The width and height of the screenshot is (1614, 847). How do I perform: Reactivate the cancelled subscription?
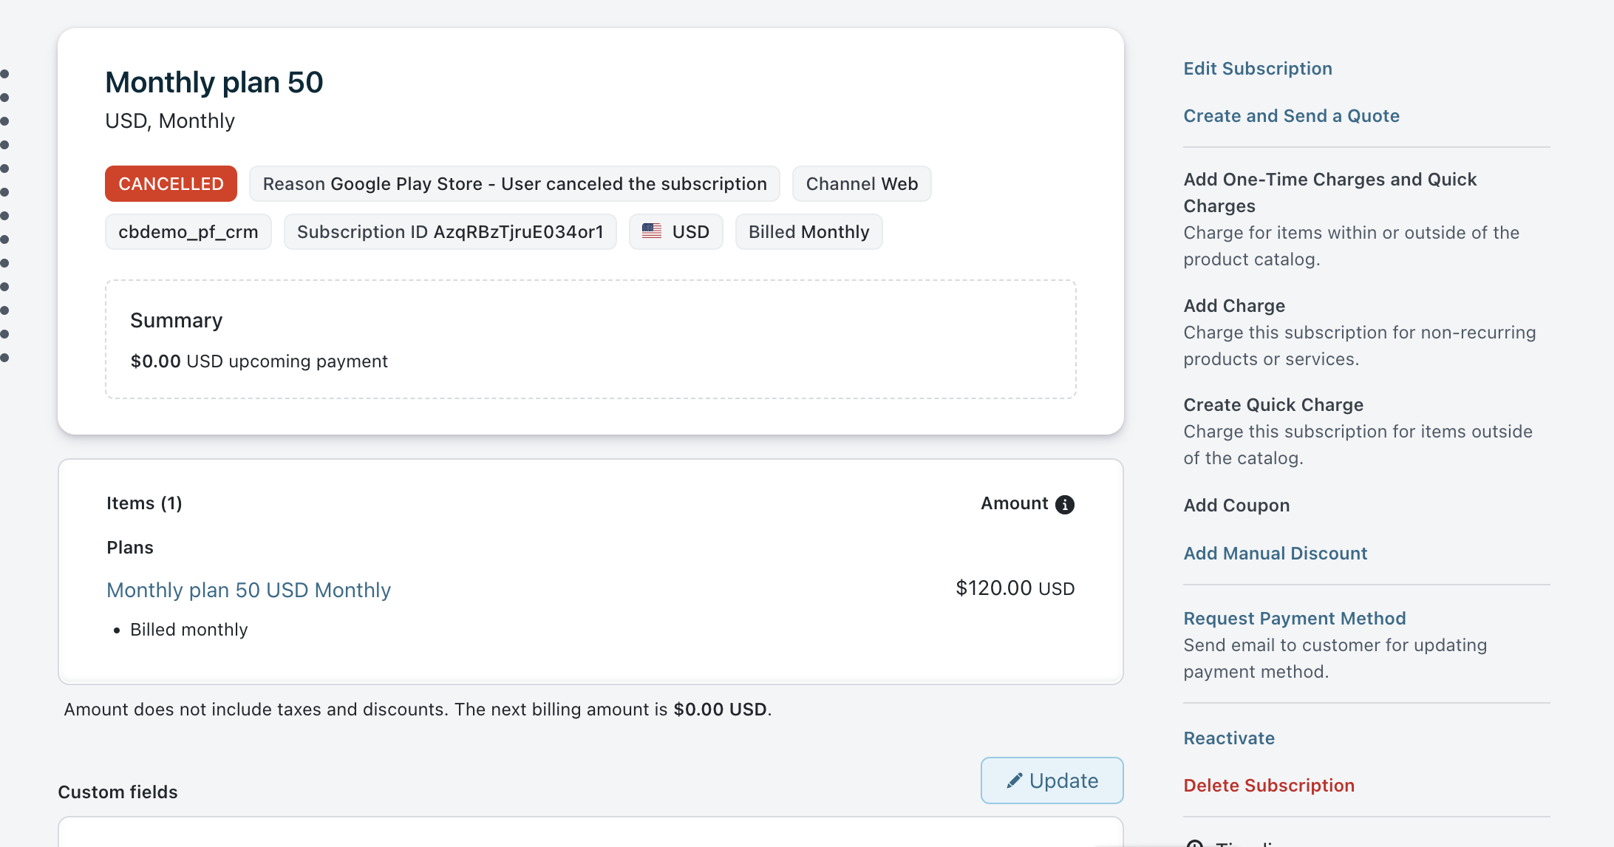point(1229,738)
